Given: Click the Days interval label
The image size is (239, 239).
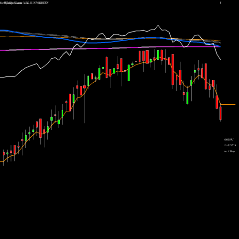Looking at the screenshot, I should tap(229, 151).
